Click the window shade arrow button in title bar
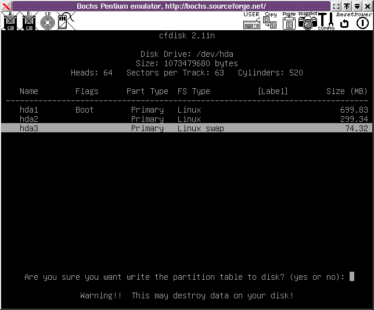Viewport: 374px width, 310px height. click(x=346, y=6)
